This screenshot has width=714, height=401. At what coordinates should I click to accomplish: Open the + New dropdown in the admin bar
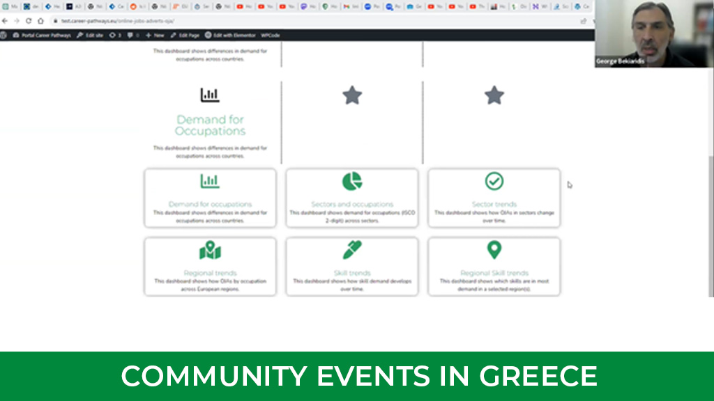(154, 35)
